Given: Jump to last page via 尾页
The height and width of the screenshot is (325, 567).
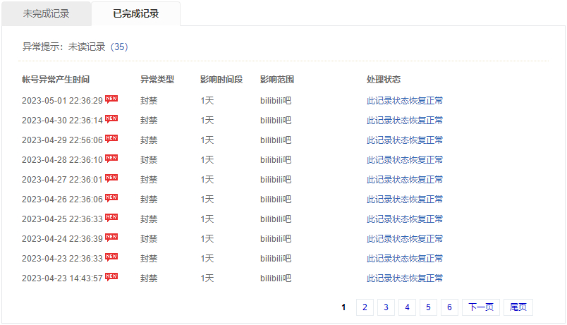Looking at the screenshot, I should 518,307.
